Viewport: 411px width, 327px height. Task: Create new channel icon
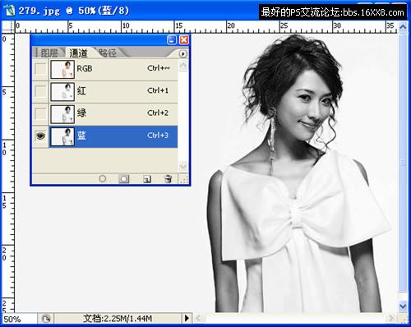tap(147, 179)
